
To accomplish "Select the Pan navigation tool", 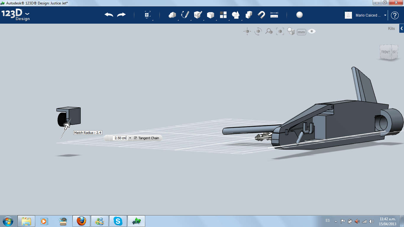I will (247, 31).
